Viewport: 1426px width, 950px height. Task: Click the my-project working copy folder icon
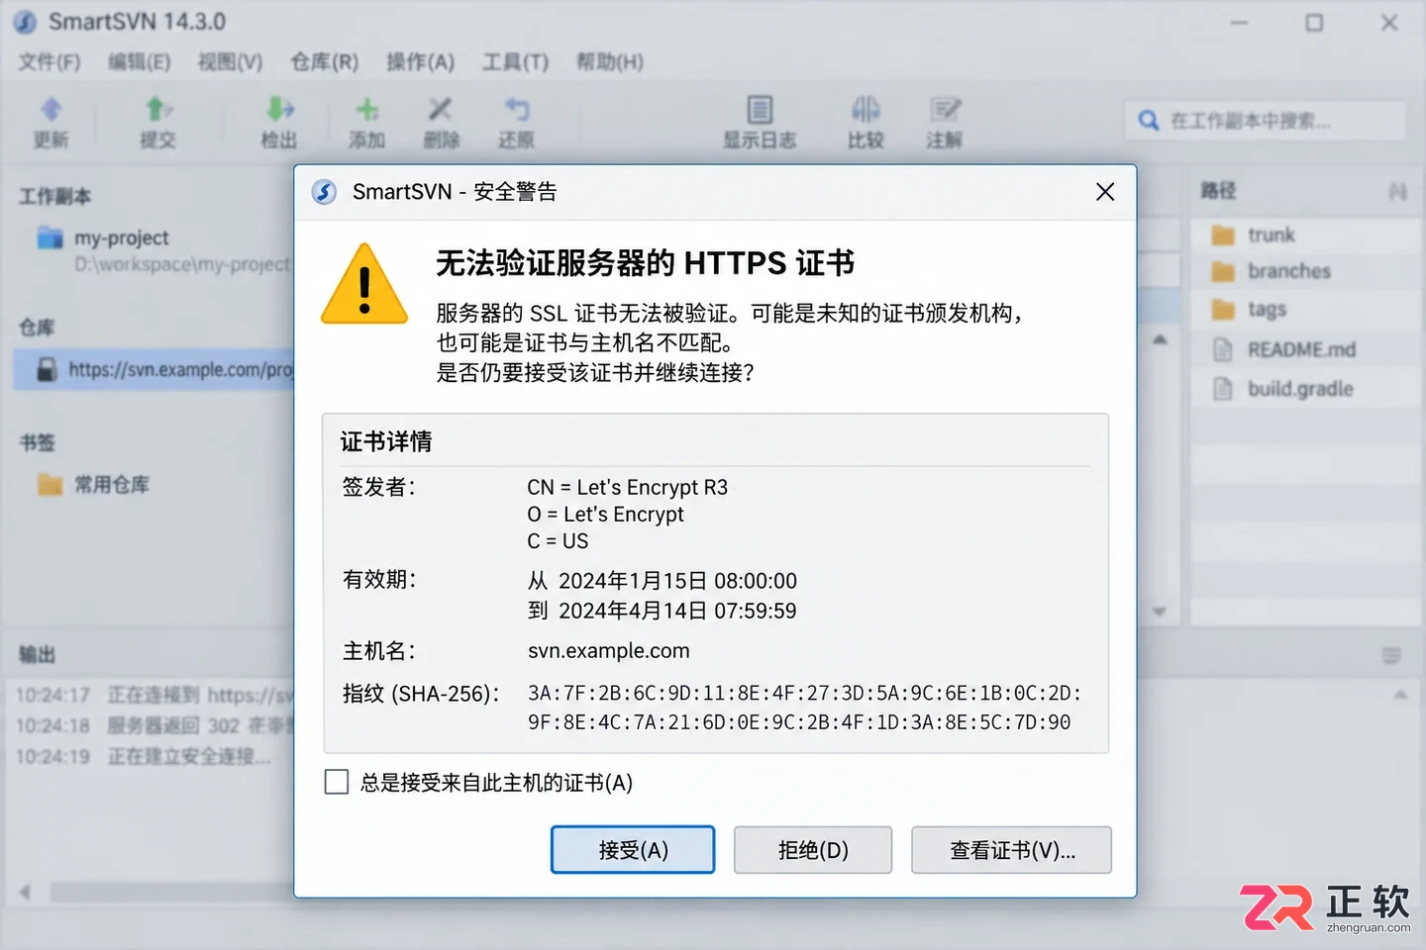coord(50,237)
